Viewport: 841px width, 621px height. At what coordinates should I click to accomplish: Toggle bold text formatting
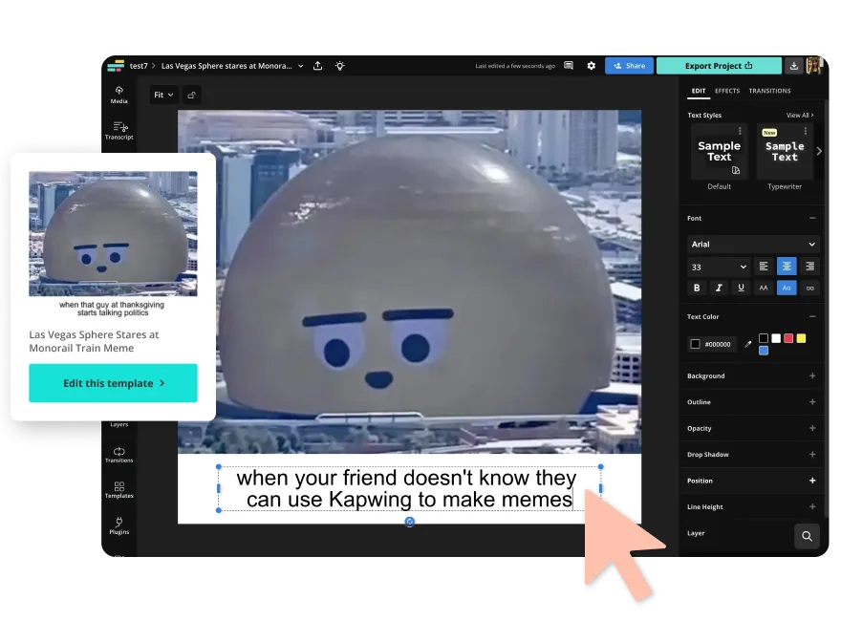point(697,288)
